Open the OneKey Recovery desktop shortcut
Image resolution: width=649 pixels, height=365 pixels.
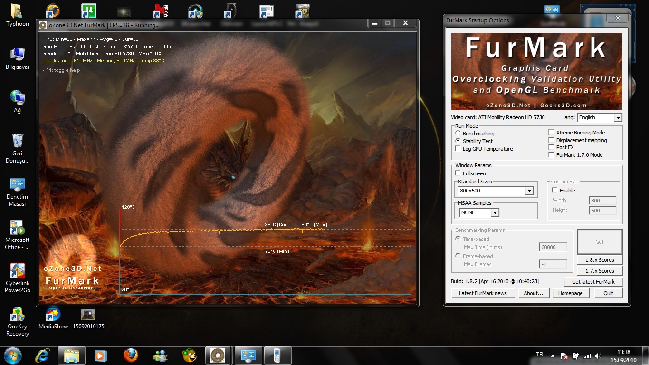point(17,322)
